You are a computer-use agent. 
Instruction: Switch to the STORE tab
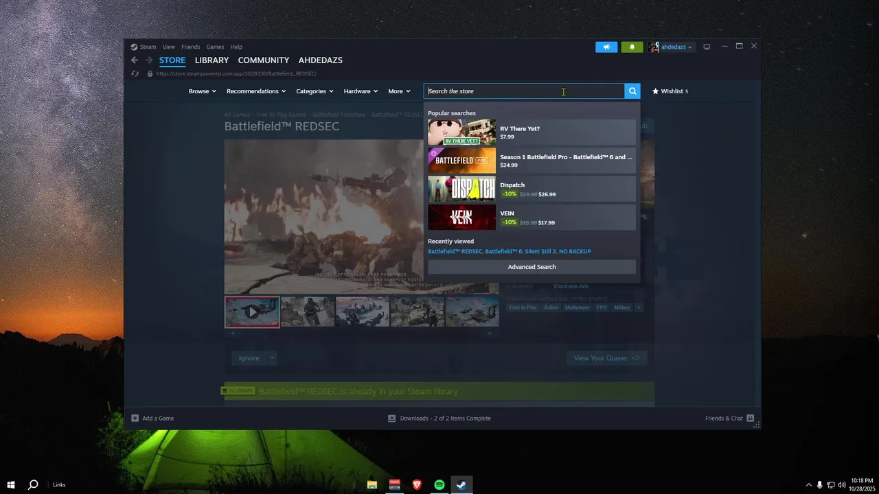click(x=172, y=60)
